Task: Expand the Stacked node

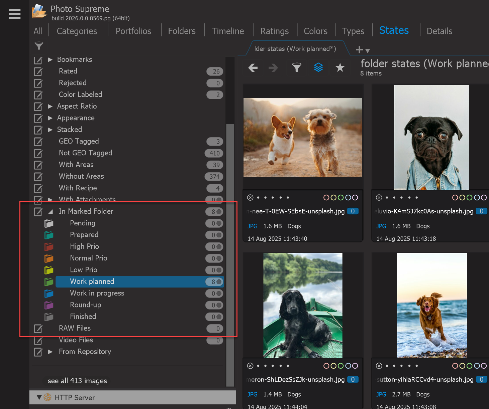Action: pos(50,130)
